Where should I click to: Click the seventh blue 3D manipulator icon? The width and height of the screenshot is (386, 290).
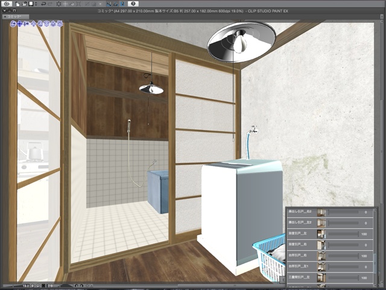coord(53,24)
